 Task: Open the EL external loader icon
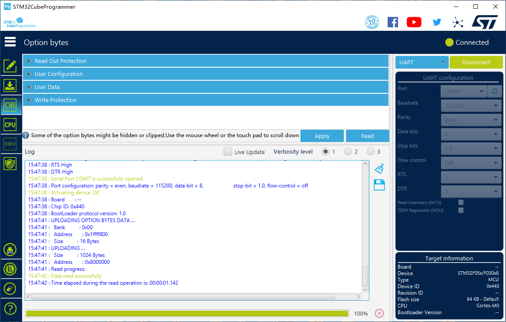click(10, 269)
